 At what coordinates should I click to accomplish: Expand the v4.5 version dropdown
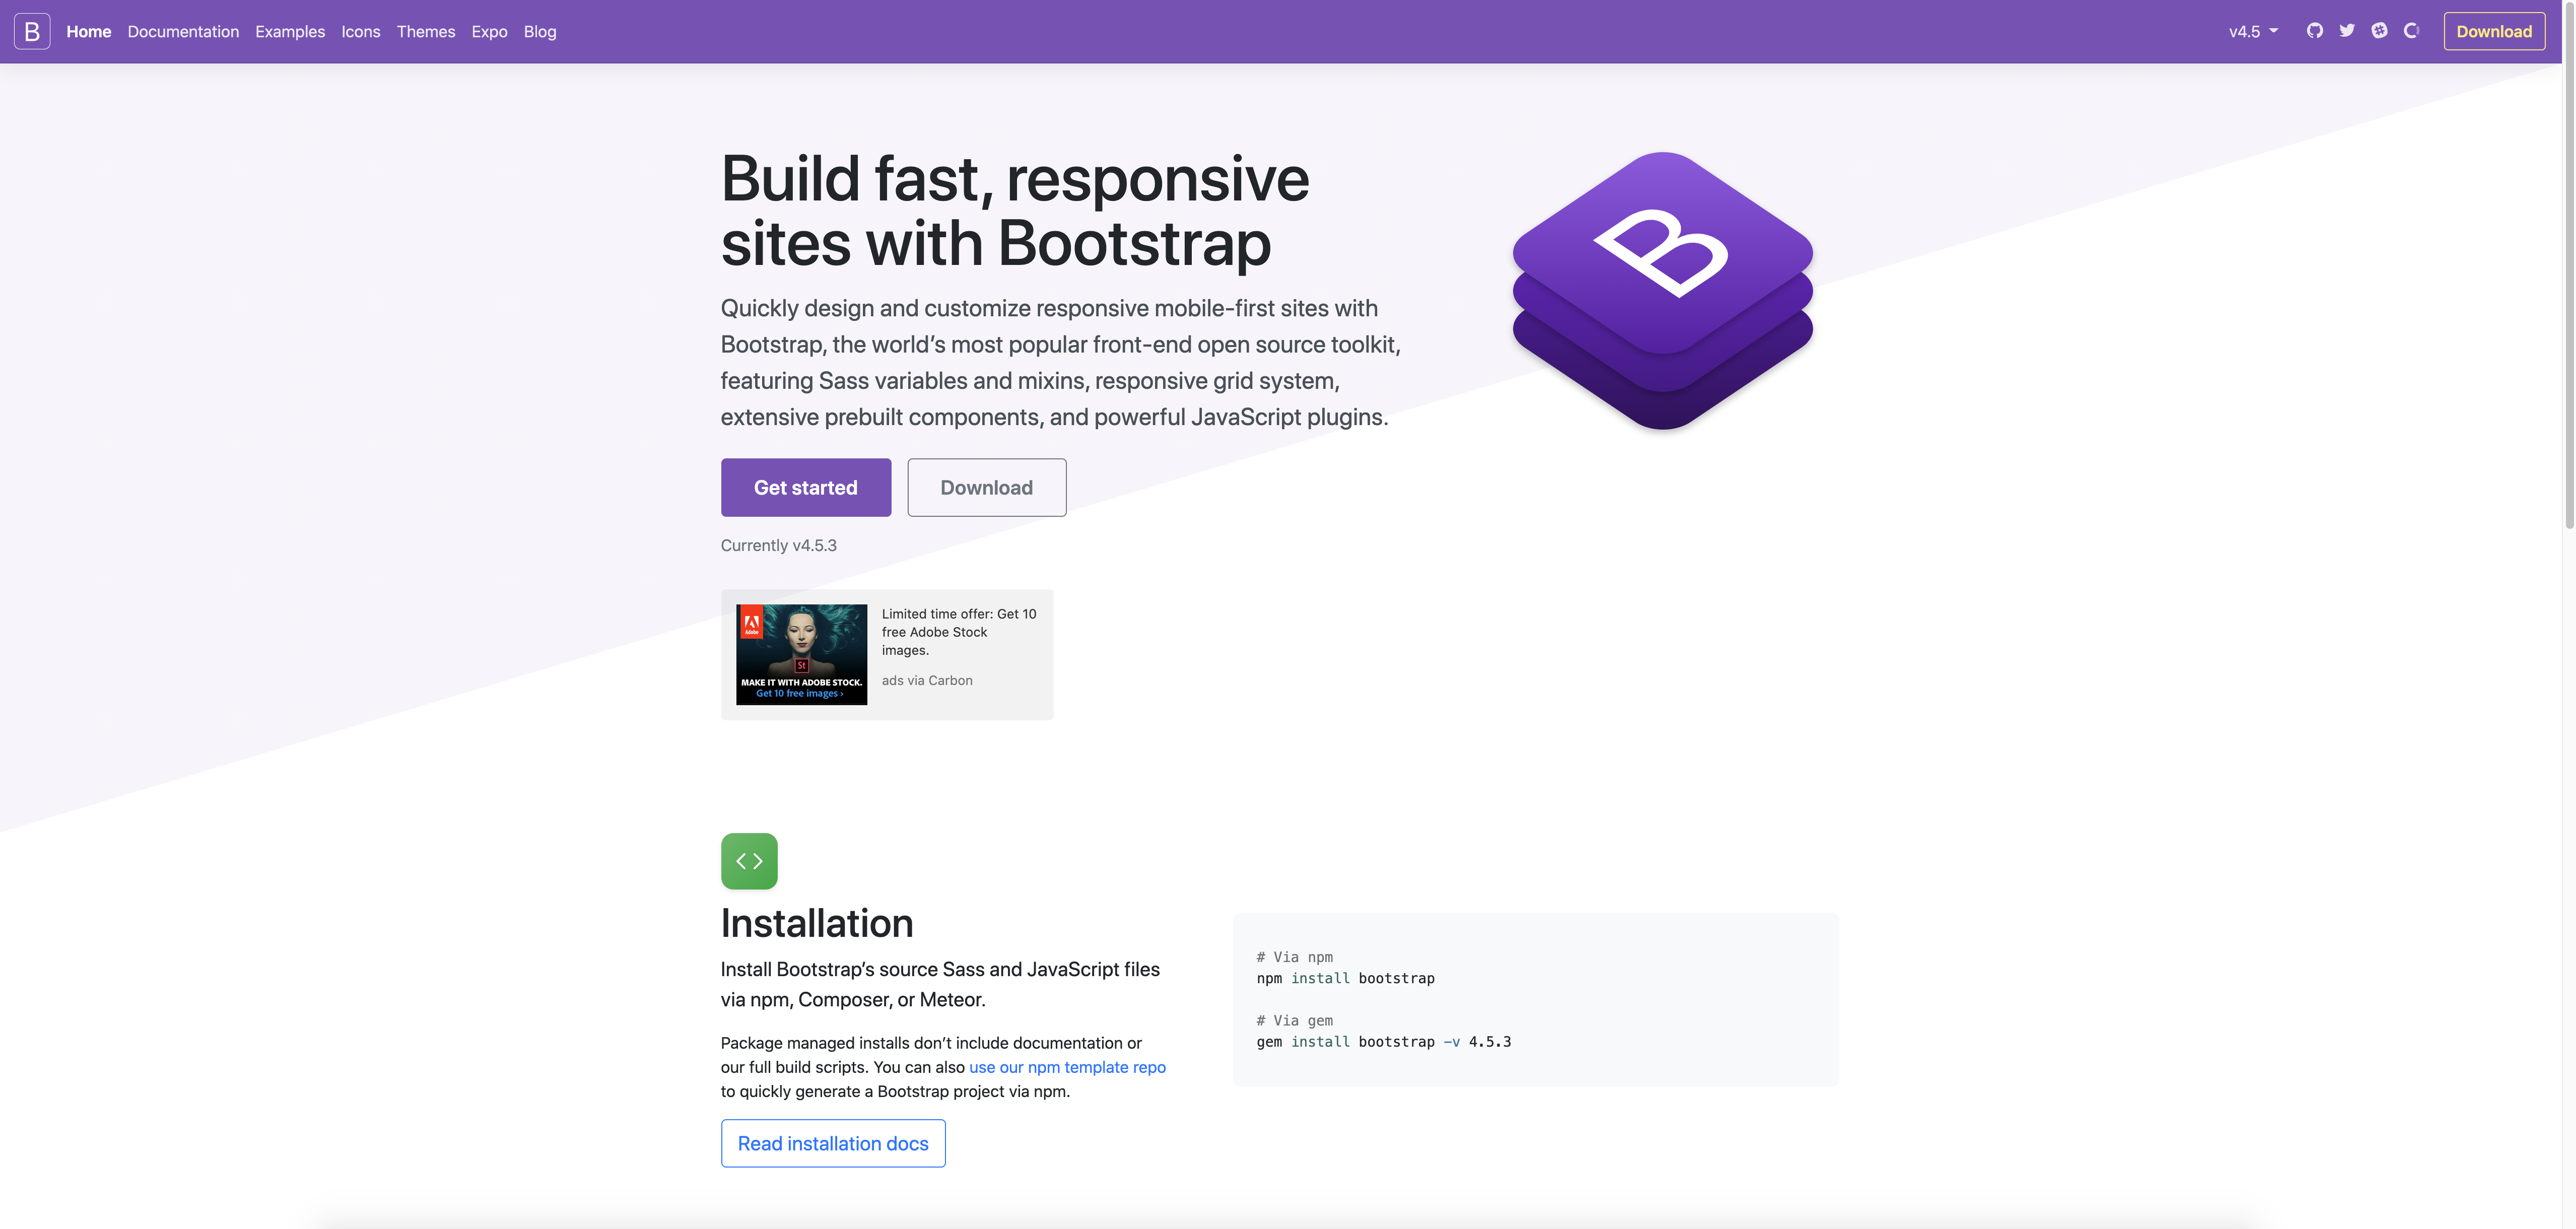coord(2253,31)
